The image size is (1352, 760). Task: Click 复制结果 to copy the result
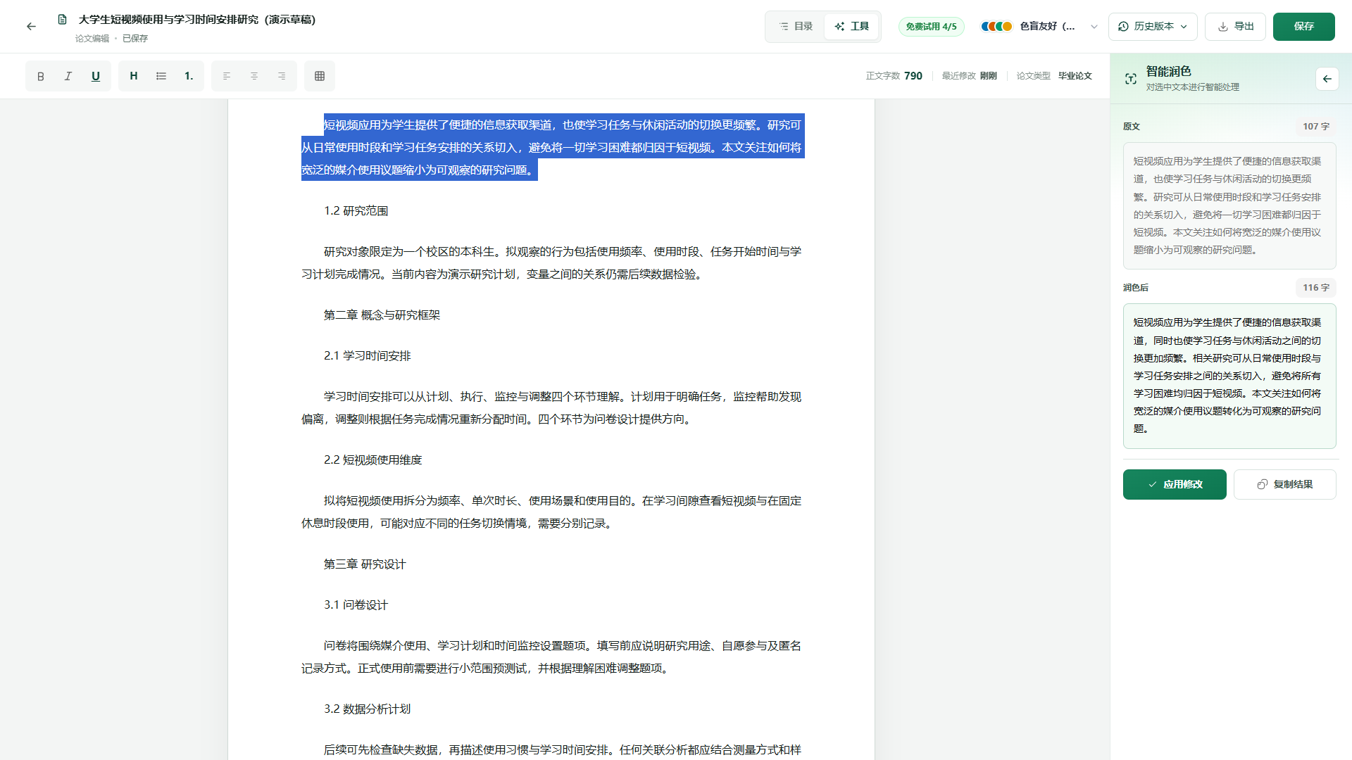(x=1284, y=484)
